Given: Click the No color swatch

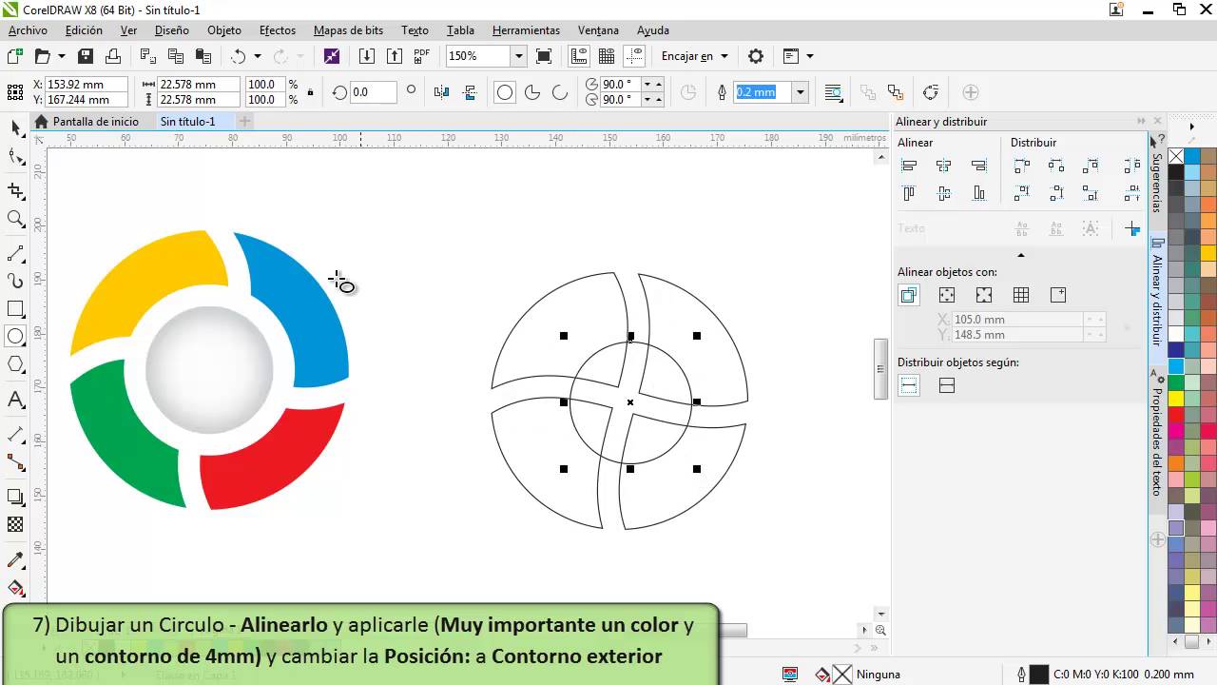Looking at the screenshot, I should 1176,156.
